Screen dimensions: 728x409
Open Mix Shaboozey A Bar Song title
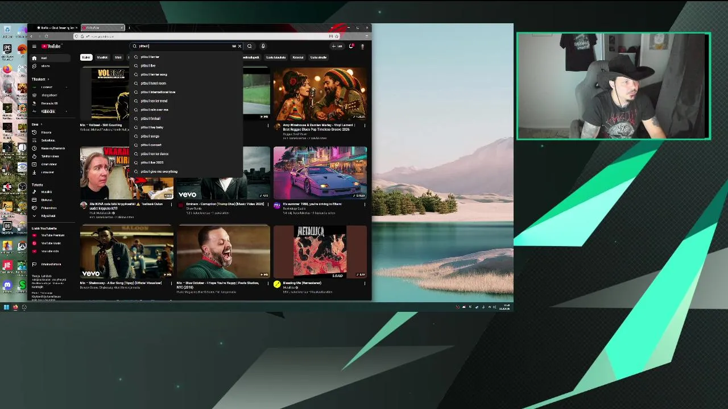click(121, 283)
